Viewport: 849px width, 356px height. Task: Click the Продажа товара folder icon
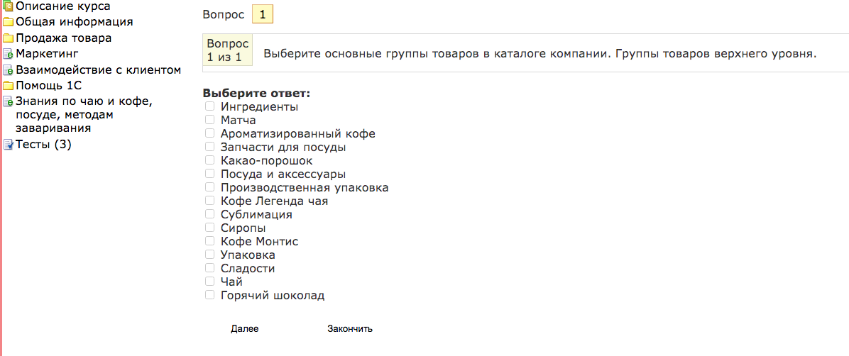click(8, 38)
